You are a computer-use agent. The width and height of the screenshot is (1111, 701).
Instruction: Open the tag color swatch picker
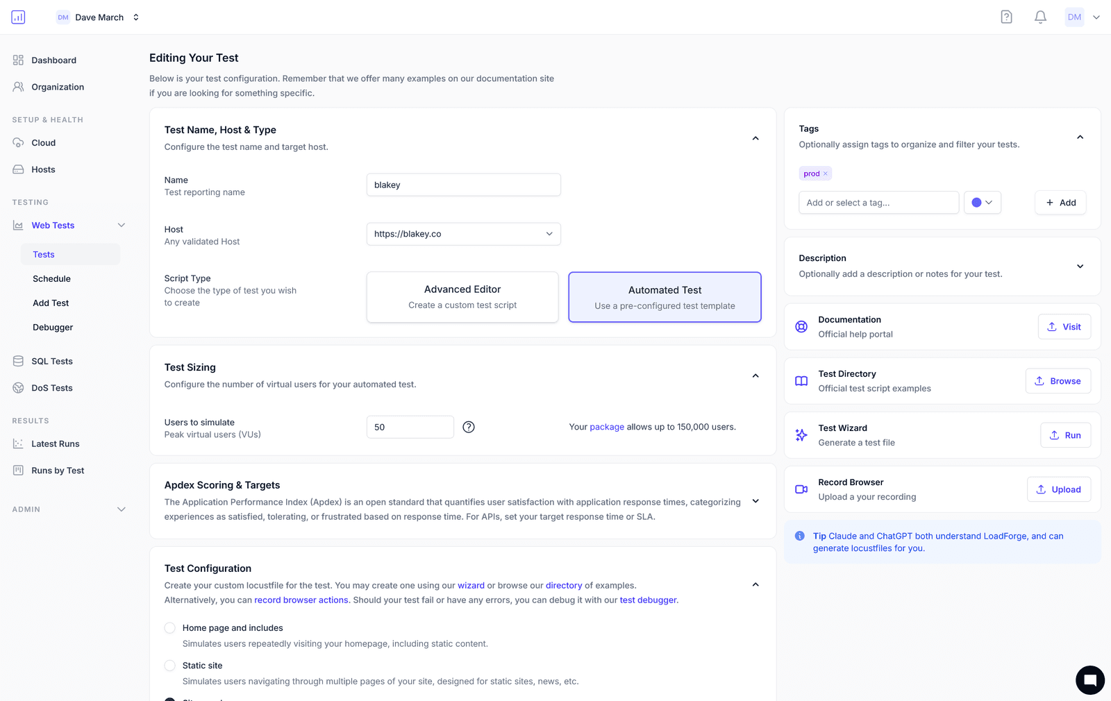pyautogui.click(x=982, y=202)
